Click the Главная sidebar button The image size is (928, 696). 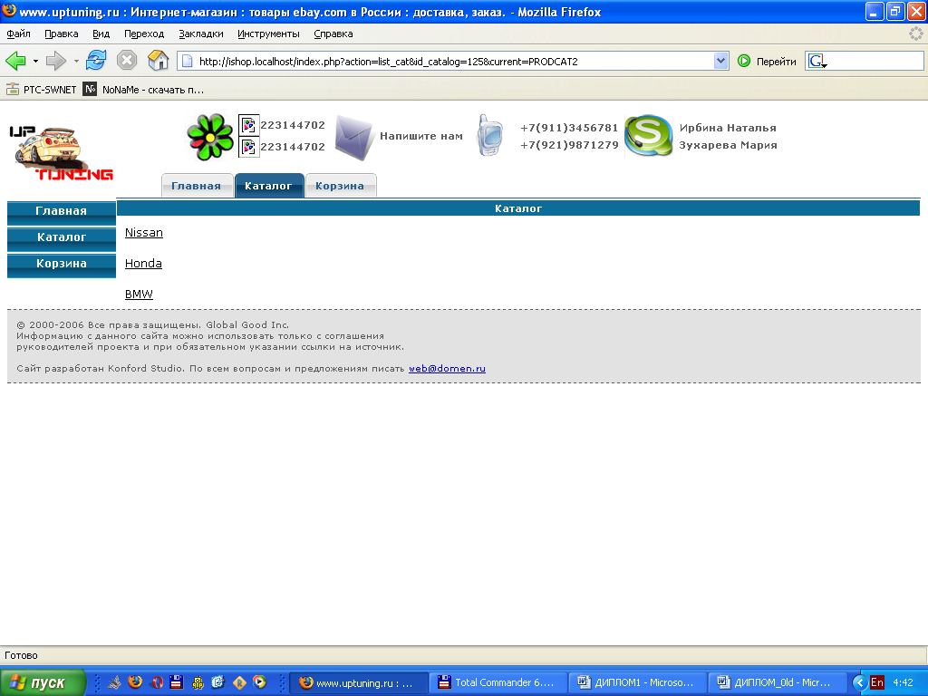click(62, 212)
